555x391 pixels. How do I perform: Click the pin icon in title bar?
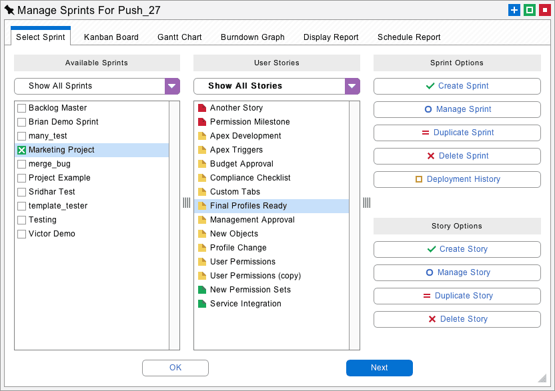coord(9,10)
